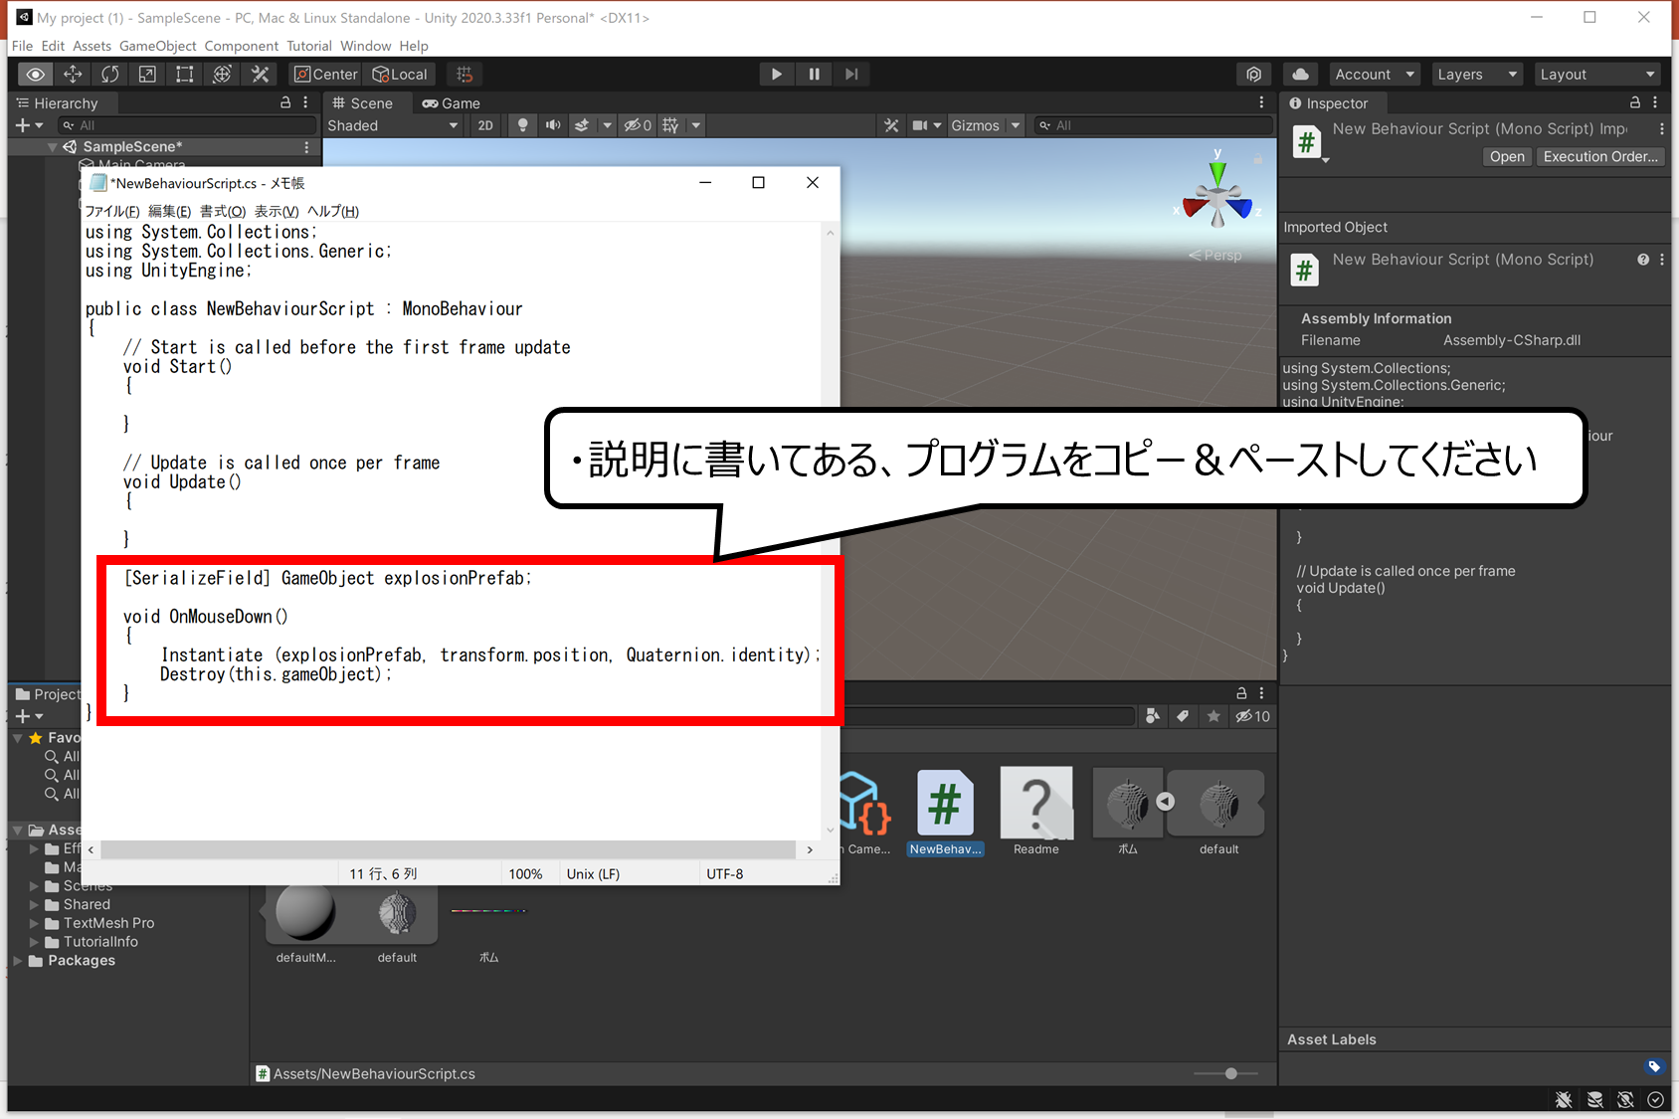Viewport: 1679px width, 1119px height.
Task: Toggle Center pivot mode
Action: point(325,75)
